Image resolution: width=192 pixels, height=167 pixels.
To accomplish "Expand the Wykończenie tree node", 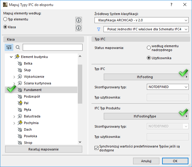I will coord(14,77).
